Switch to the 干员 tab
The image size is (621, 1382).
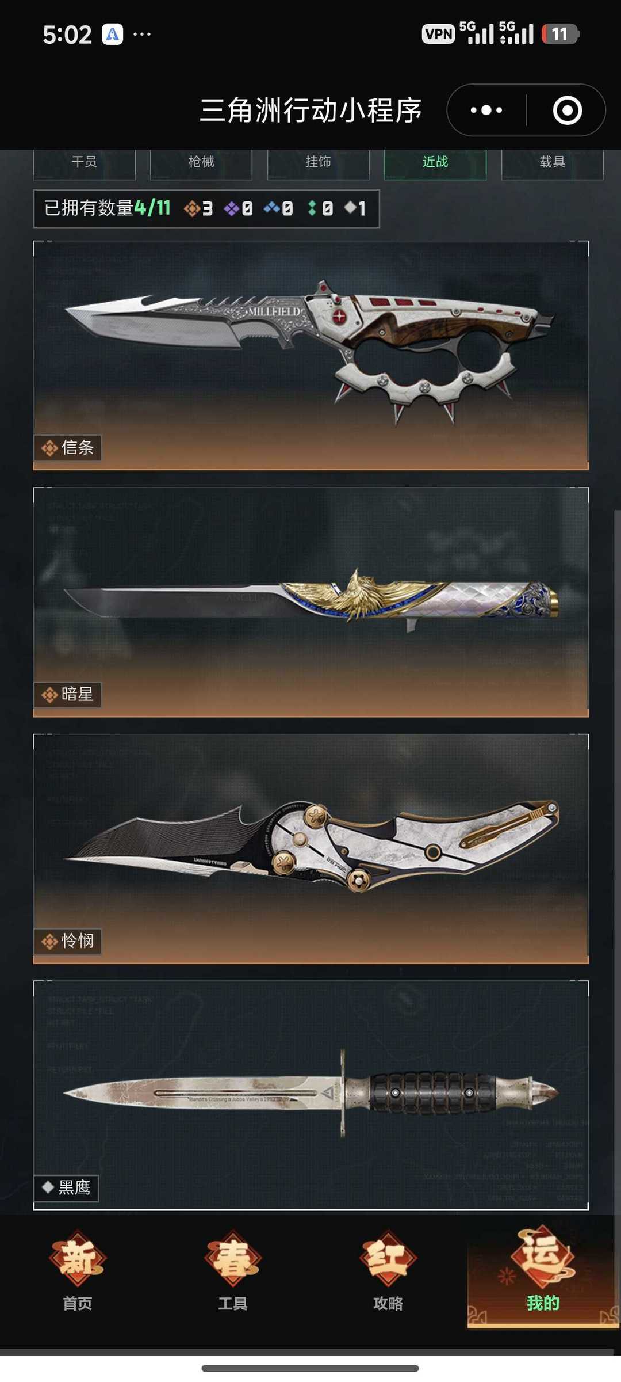click(x=85, y=162)
